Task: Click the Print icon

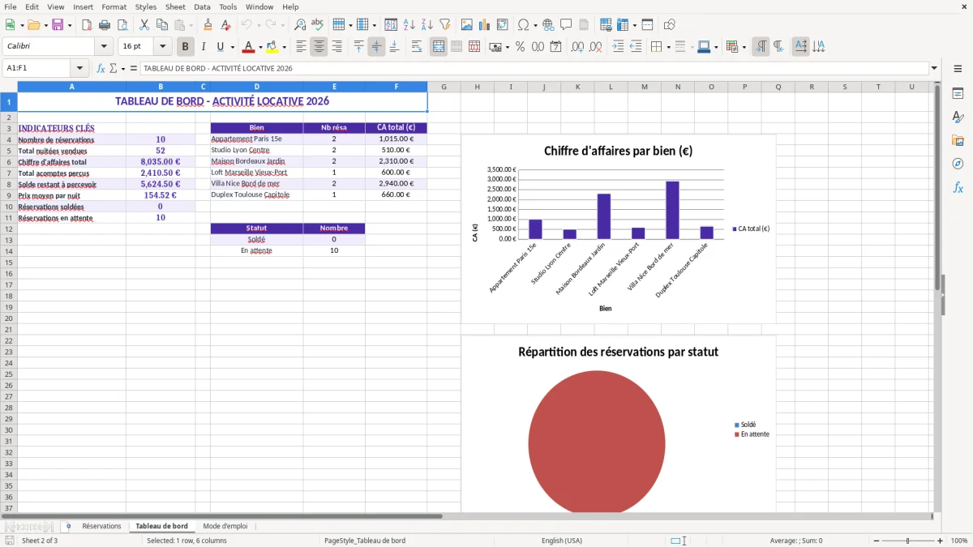Action: click(105, 25)
